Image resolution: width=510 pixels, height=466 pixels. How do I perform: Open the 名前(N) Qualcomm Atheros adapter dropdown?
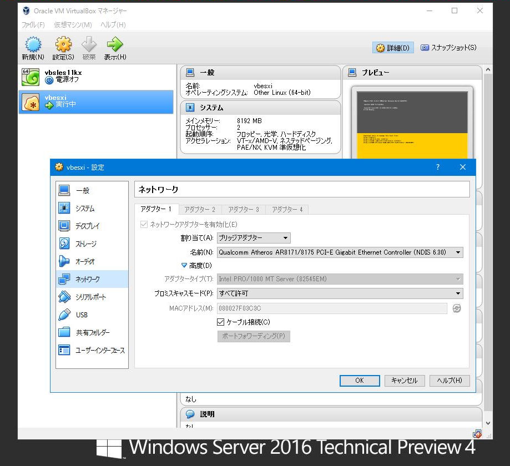click(340, 252)
